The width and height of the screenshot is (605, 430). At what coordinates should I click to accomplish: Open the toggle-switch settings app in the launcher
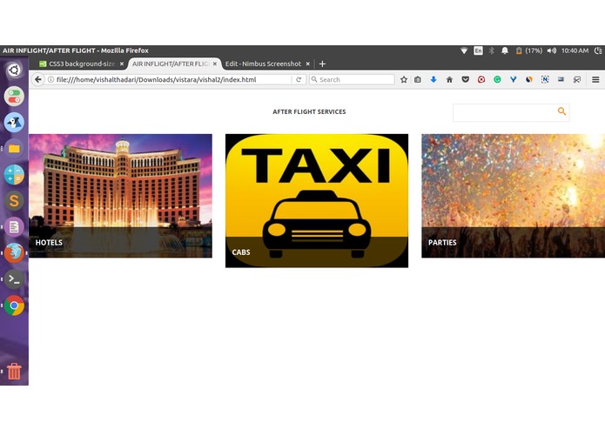(14, 96)
